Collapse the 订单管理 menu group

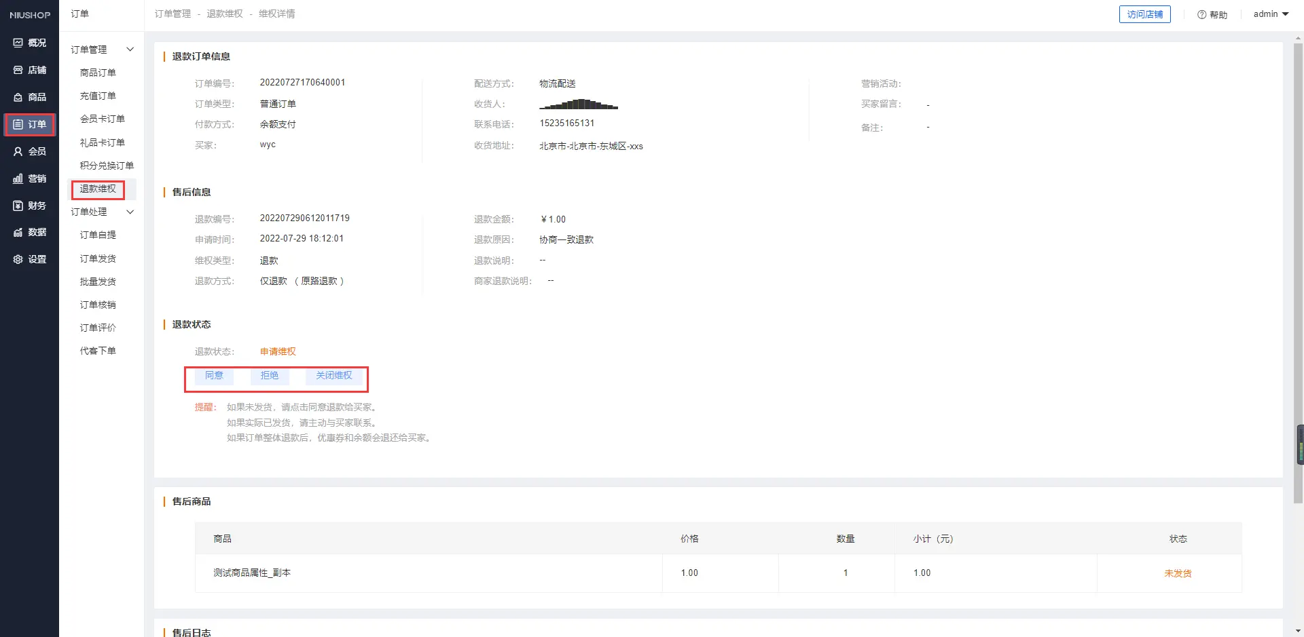130,50
